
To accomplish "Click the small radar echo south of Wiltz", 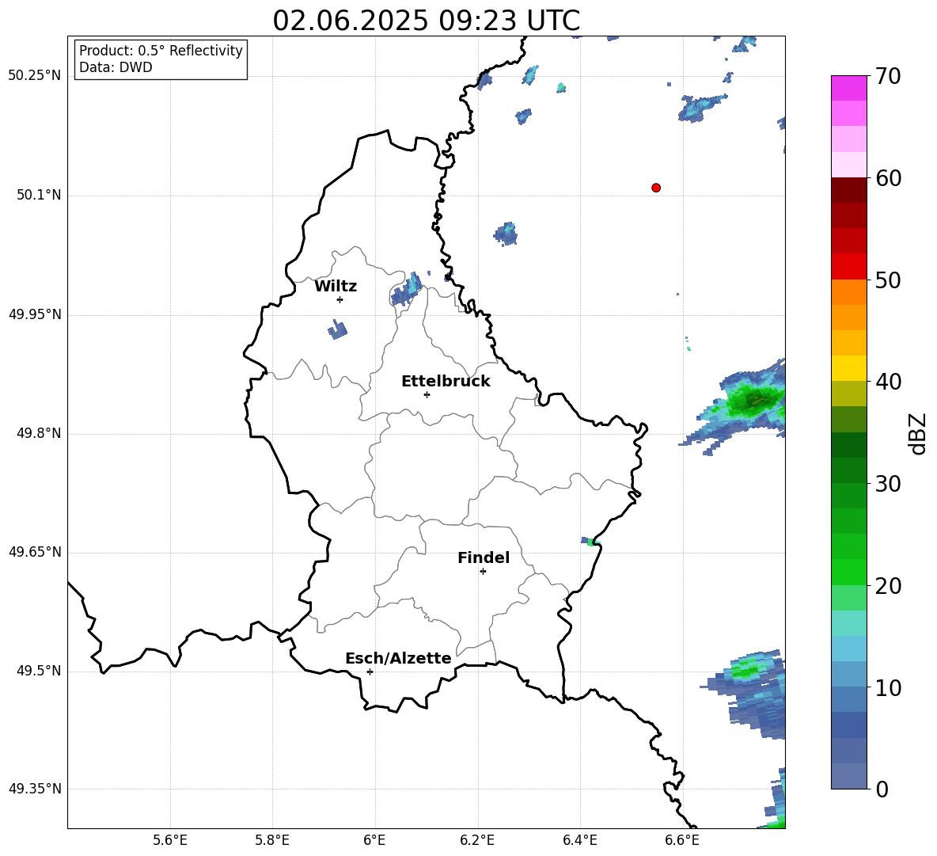I will point(338,329).
